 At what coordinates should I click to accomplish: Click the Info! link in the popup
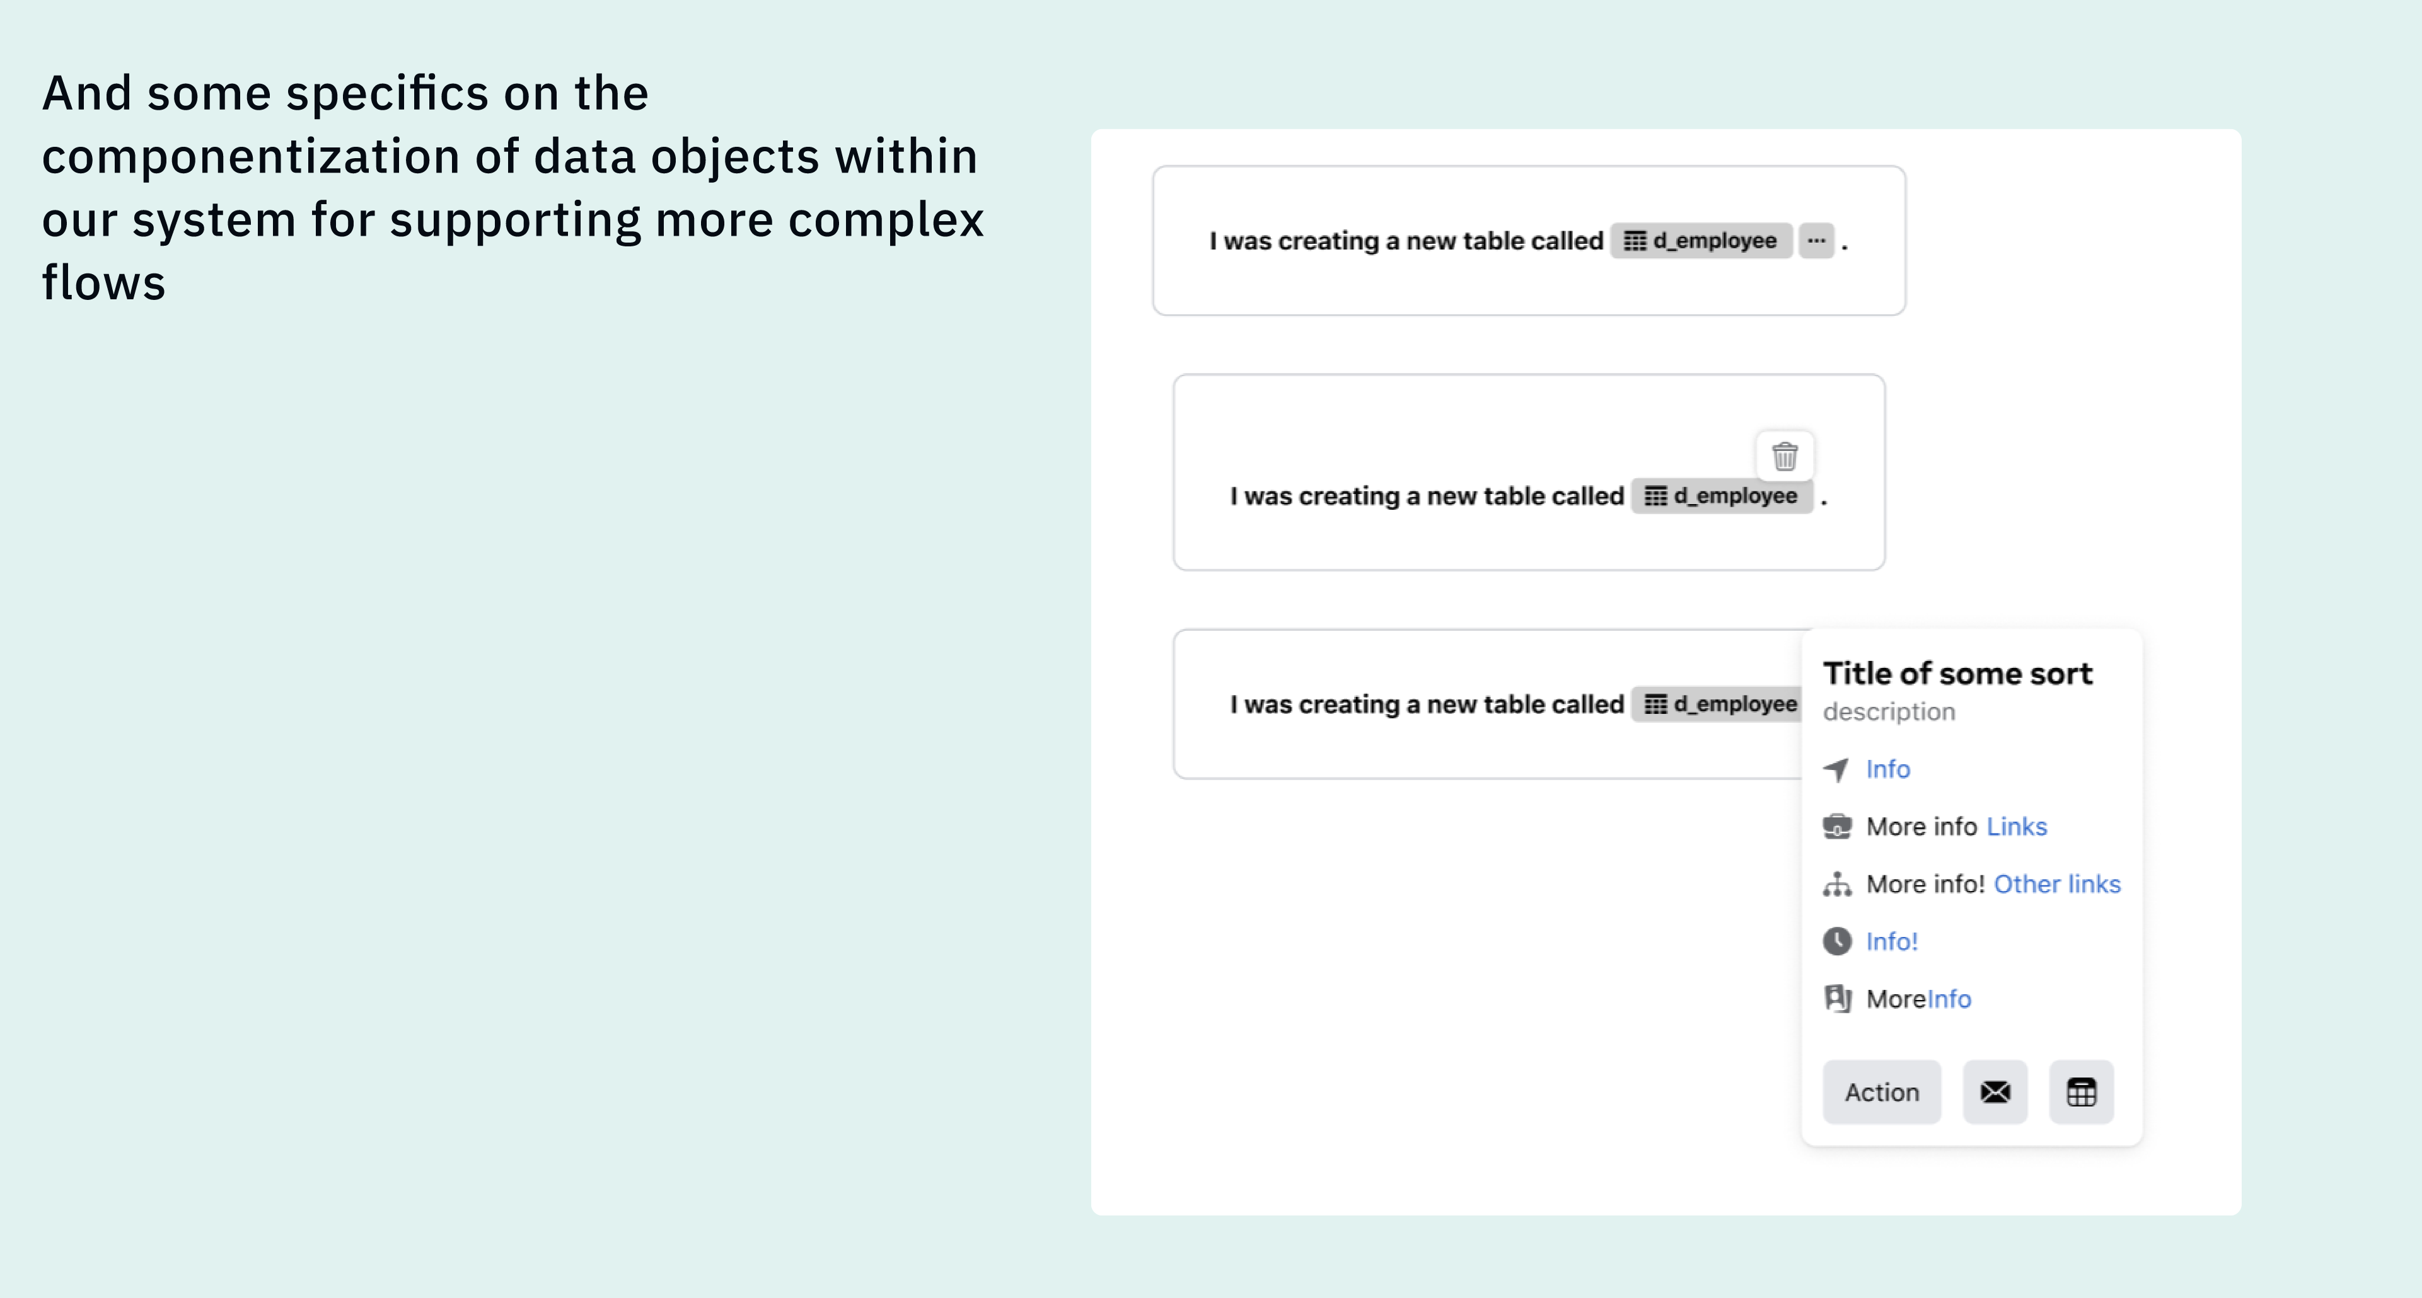pos(1892,941)
